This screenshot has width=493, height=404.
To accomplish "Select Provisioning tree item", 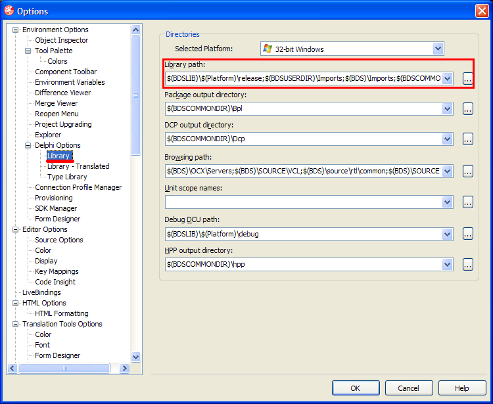I will (54, 198).
